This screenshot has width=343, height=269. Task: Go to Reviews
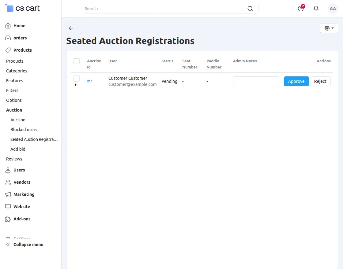[14, 159]
